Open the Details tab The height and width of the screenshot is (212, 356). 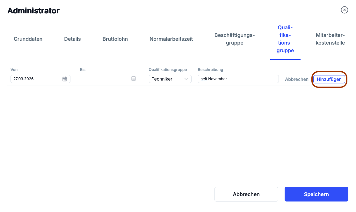click(x=72, y=39)
